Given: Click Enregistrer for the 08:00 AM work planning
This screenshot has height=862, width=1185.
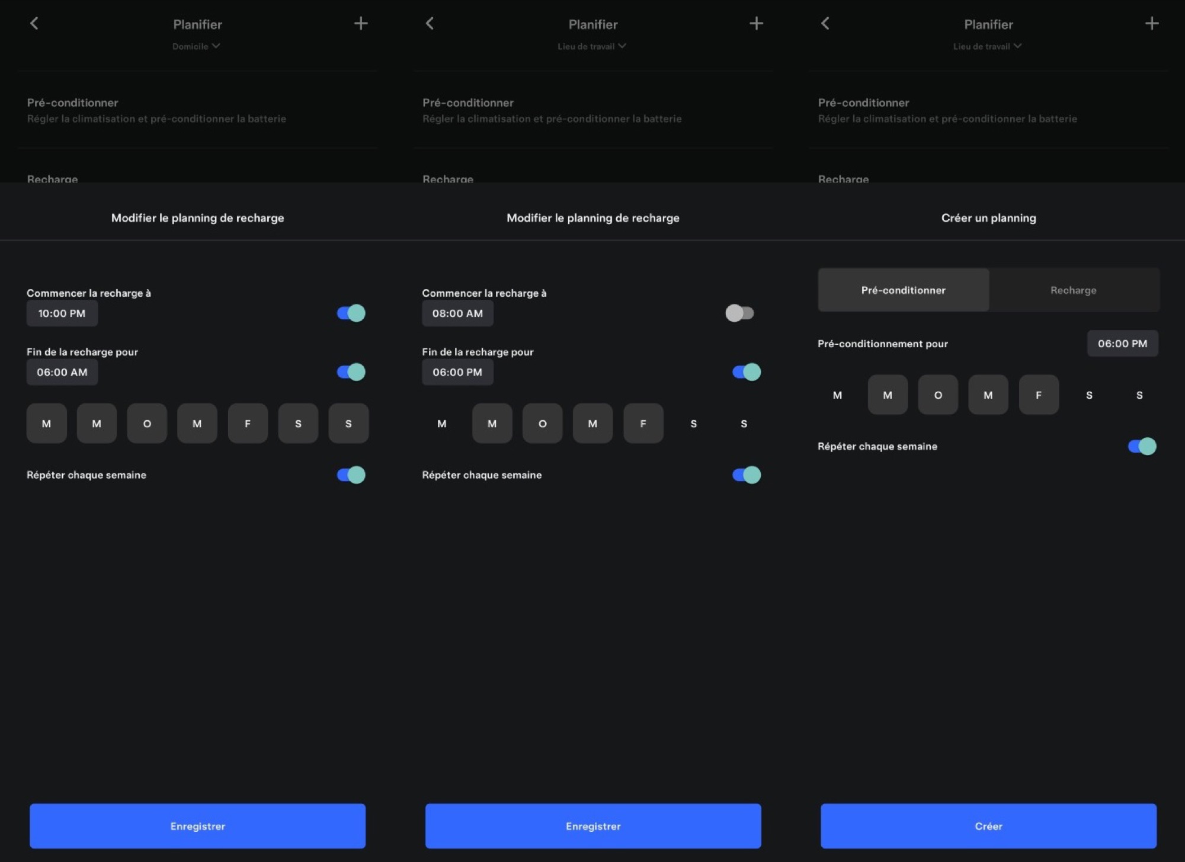Looking at the screenshot, I should 593,826.
